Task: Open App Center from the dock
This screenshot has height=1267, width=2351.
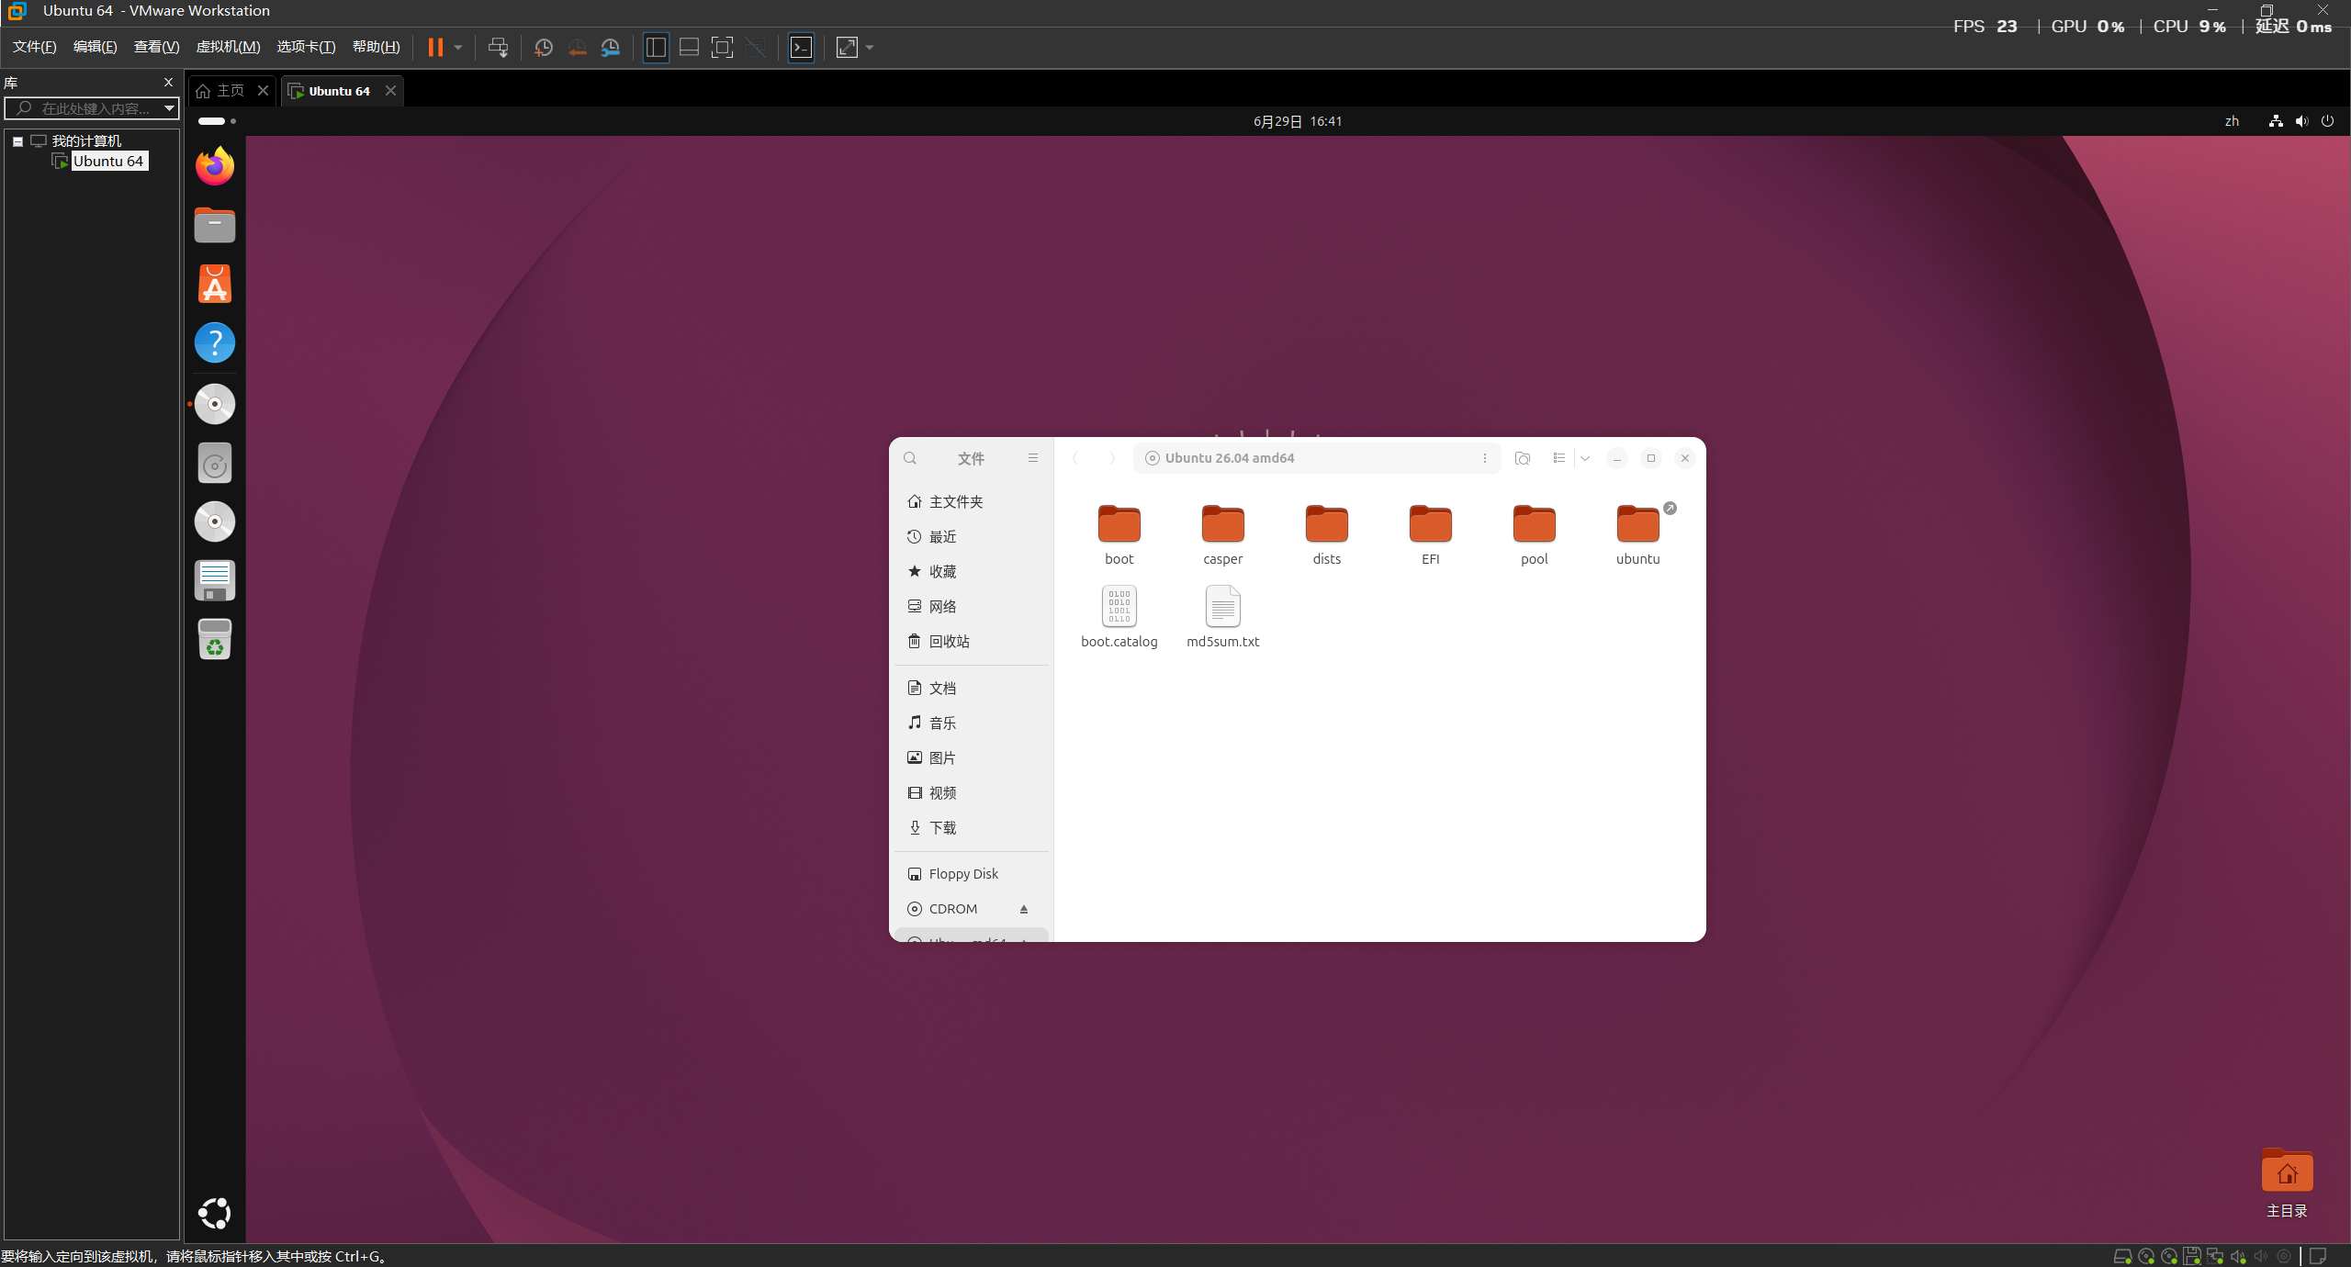Action: click(215, 284)
